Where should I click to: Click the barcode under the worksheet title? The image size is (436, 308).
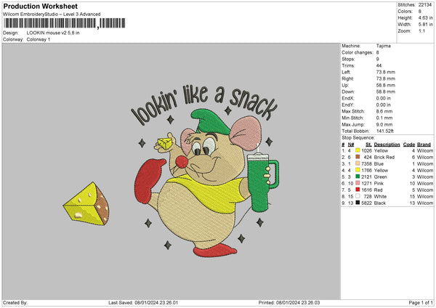pos(65,23)
